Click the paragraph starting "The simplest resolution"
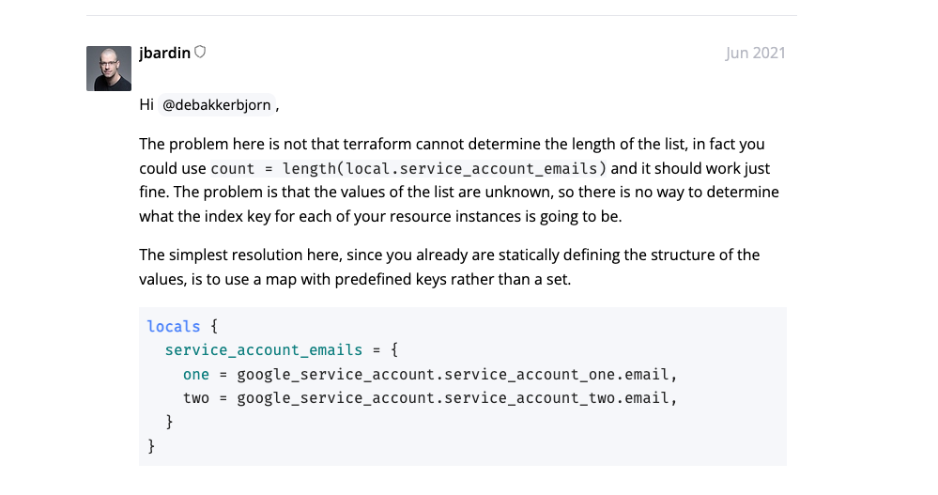 (449, 267)
